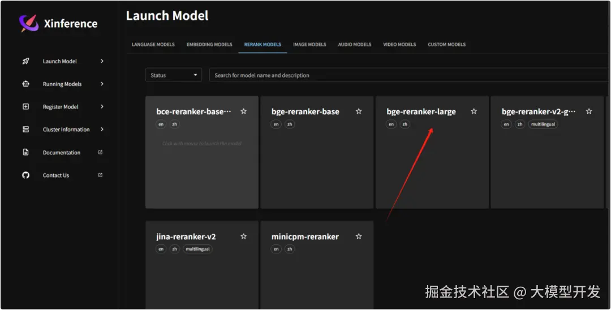Click the multilingual tag on jina-reranker-v2

tap(197, 249)
